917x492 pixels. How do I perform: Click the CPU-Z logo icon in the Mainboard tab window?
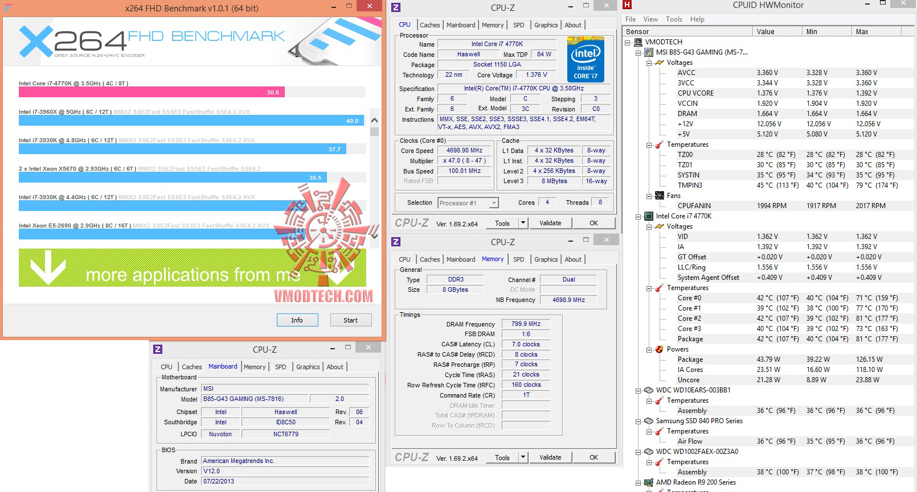click(158, 349)
